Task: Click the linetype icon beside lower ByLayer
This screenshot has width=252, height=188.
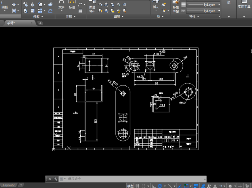Action: pyautogui.click(x=183, y=11)
